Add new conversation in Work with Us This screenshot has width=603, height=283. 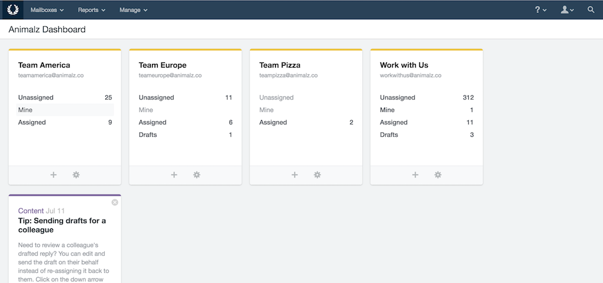[x=415, y=175]
